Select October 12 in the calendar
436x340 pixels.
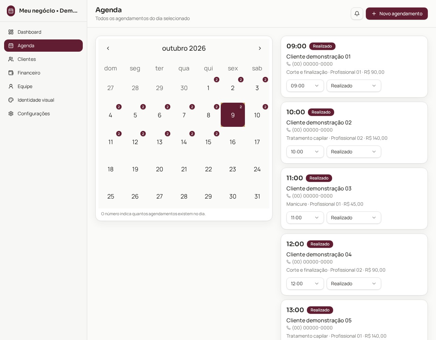[x=135, y=142]
